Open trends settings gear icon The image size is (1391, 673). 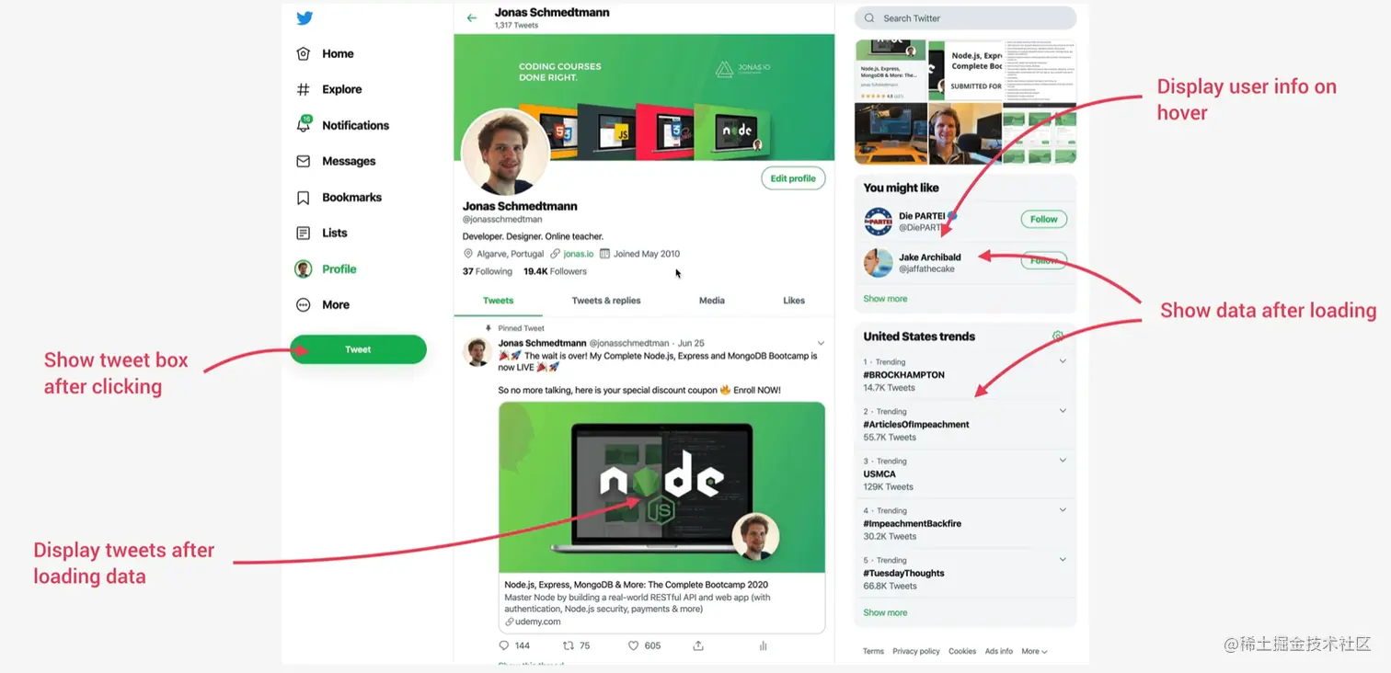pos(1058,336)
